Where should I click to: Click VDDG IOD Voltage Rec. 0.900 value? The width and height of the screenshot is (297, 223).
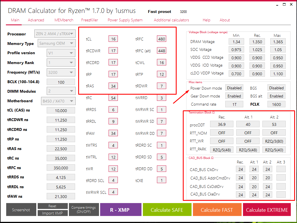257,66
